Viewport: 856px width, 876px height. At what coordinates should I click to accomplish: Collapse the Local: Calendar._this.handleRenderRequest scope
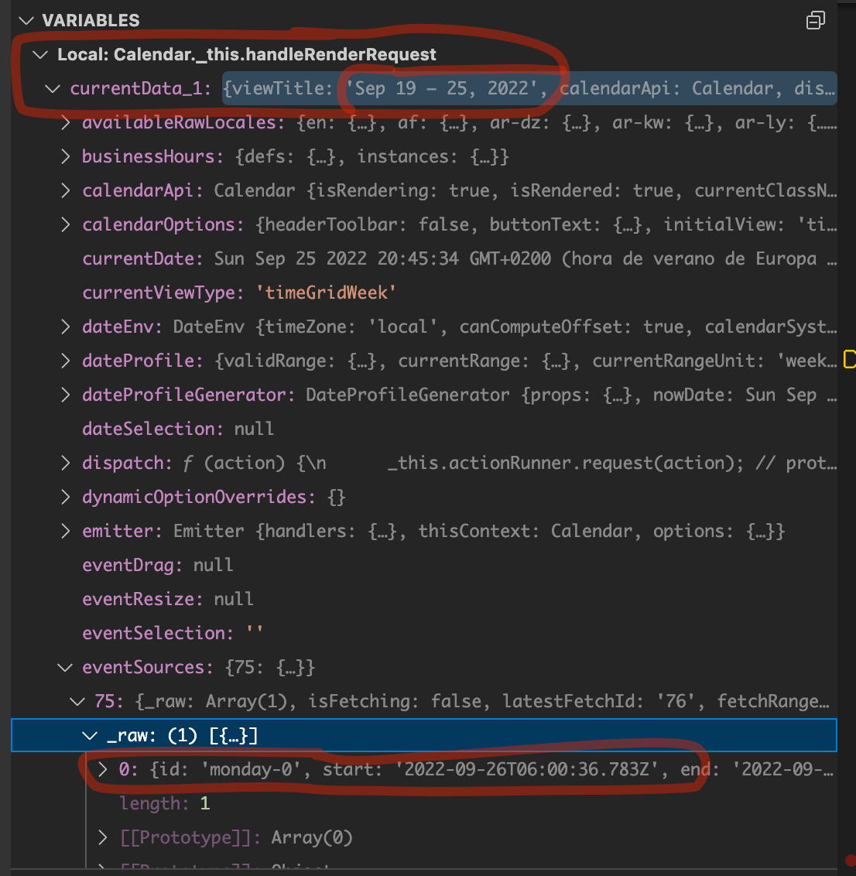[x=39, y=54]
